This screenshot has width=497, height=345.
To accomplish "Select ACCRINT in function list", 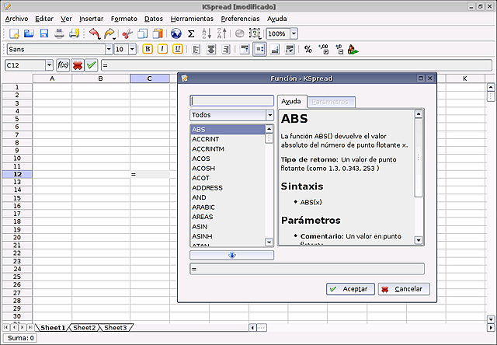I will pyautogui.click(x=228, y=139).
